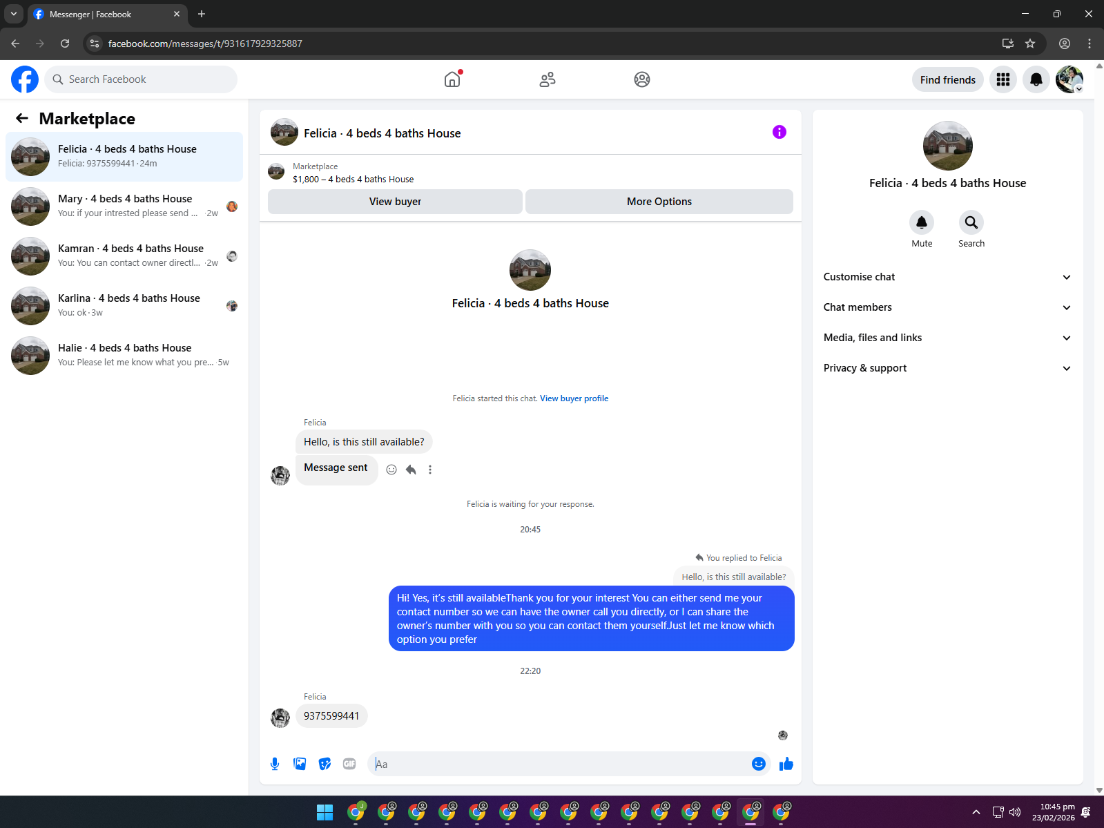Open the Halie · 4 beds conversation
1104x828 pixels.
[124, 356]
